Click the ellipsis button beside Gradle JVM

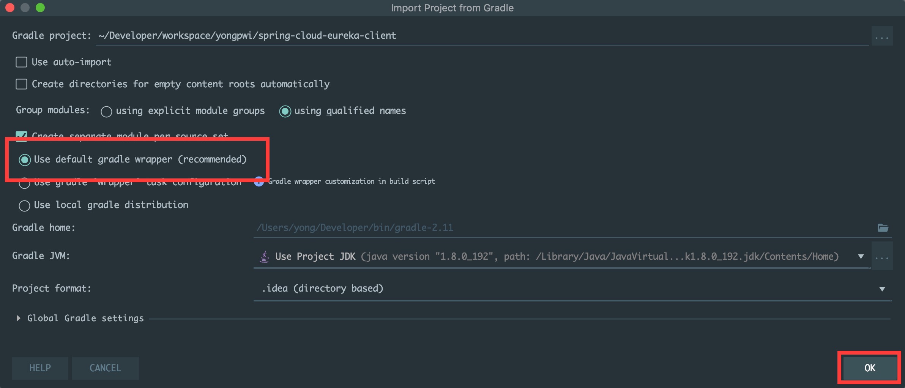[881, 257]
